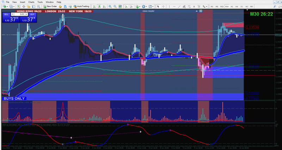Open the Strategy Tester icon
Screen dimensions: 282x150
click(39, 6)
